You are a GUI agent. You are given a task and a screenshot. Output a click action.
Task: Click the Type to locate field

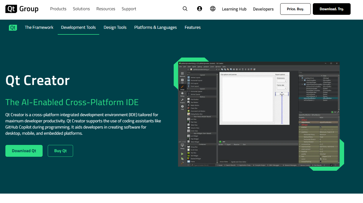[203, 165]
